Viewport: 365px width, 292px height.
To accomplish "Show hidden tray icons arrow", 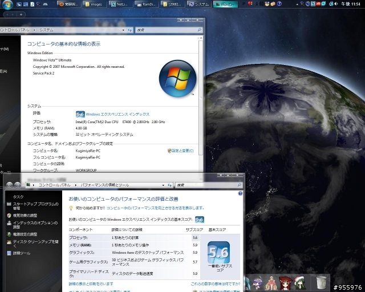I will click(297, 4).
